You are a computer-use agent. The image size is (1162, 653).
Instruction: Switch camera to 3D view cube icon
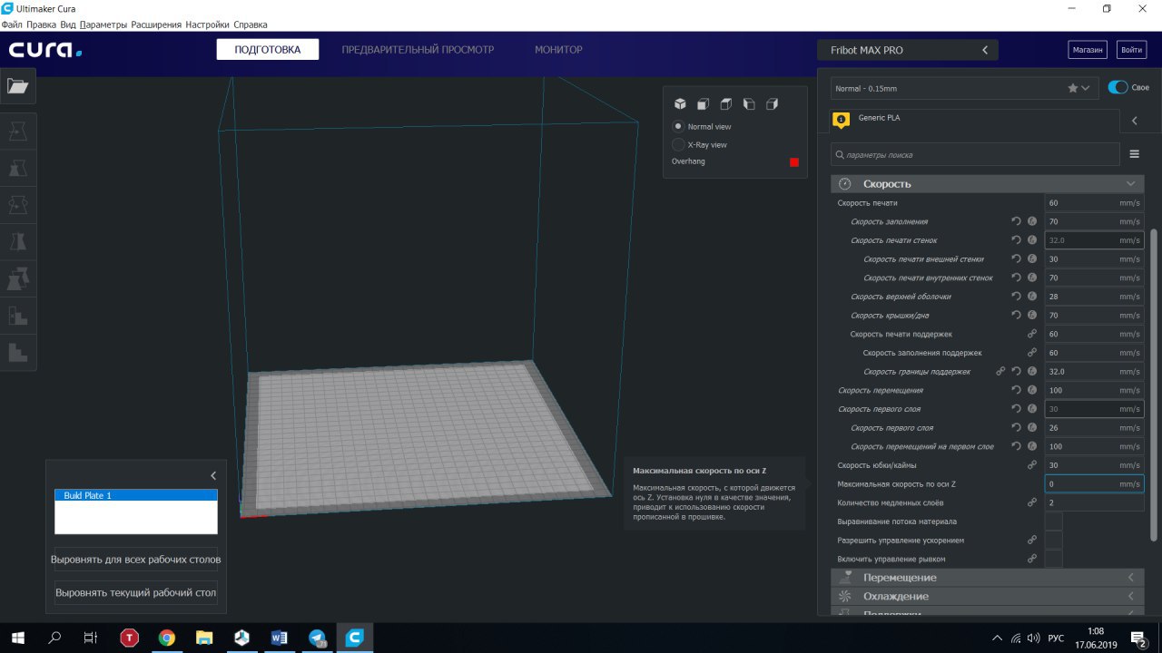[680, 104]
